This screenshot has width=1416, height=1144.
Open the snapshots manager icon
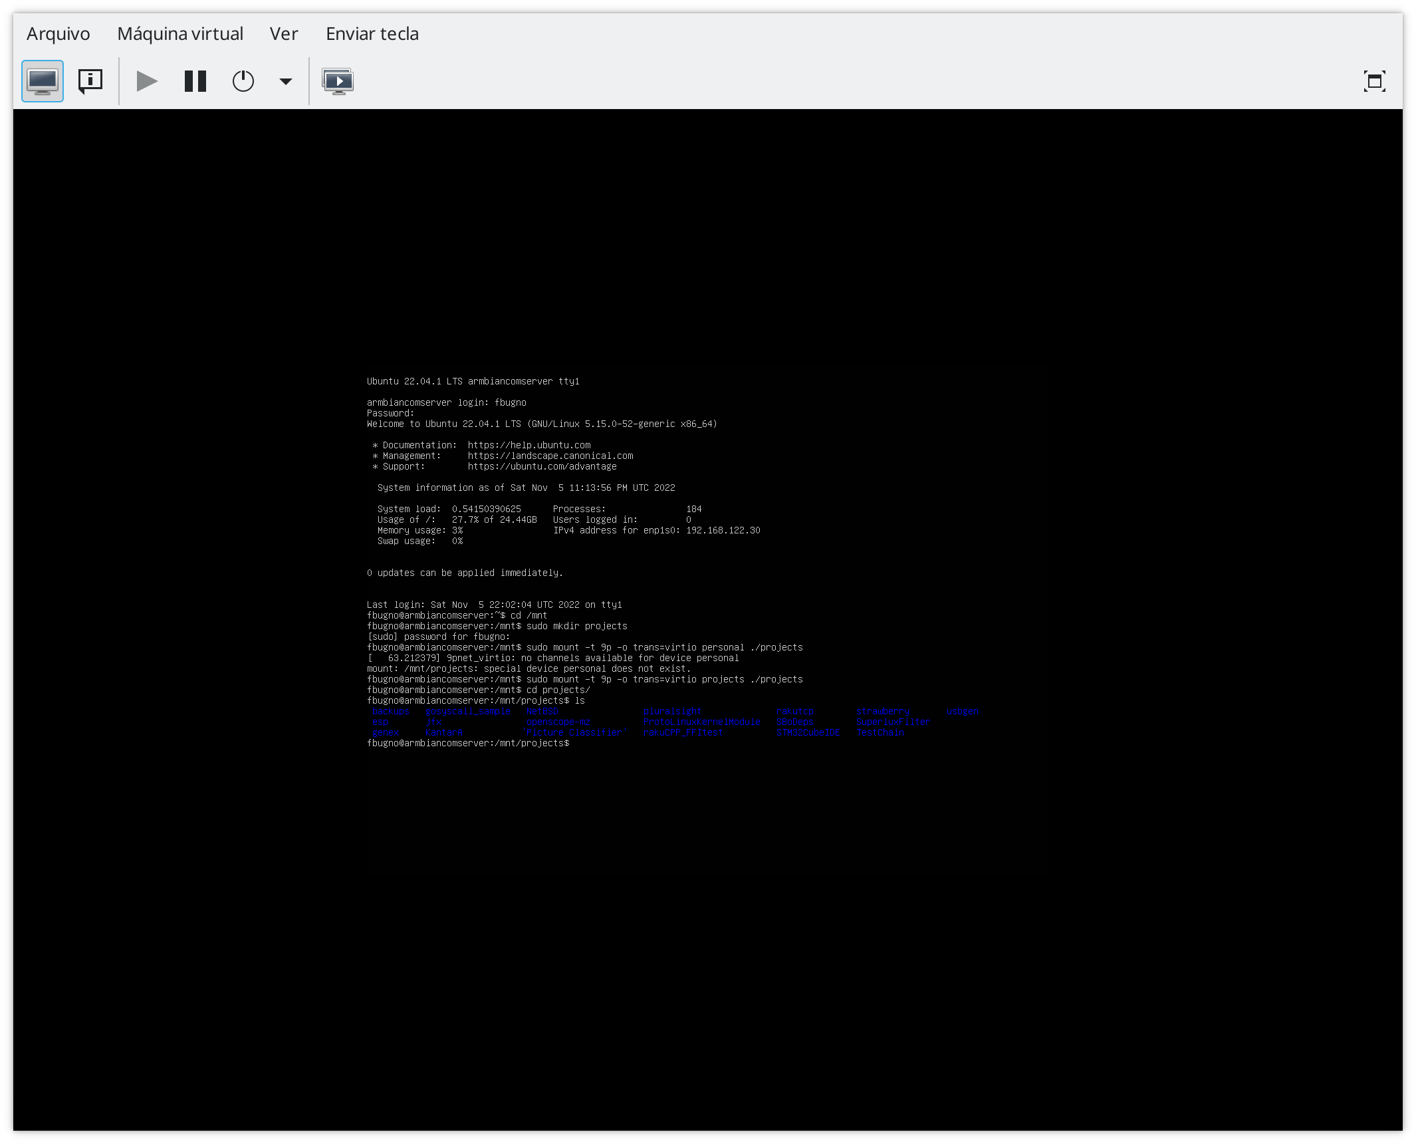point(338,81)
